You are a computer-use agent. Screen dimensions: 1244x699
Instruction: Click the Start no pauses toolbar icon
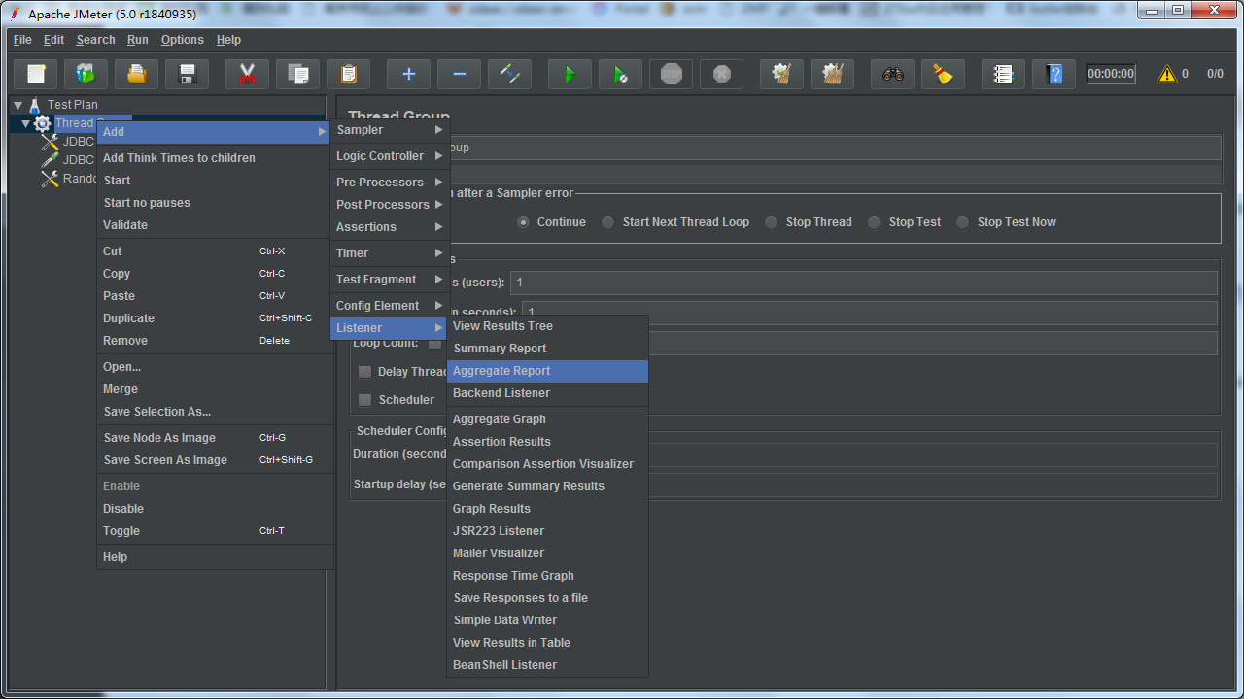click(x=620, y=74)
